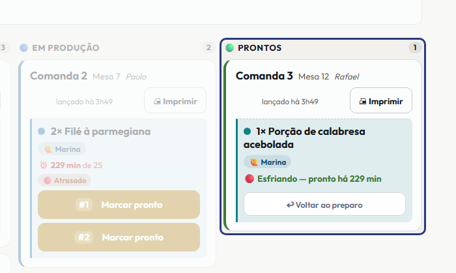The height and width of the screenshot is (273, 456).
Task: Click the green dot beside PRONTOS
Action: click(x=229, y=48)
